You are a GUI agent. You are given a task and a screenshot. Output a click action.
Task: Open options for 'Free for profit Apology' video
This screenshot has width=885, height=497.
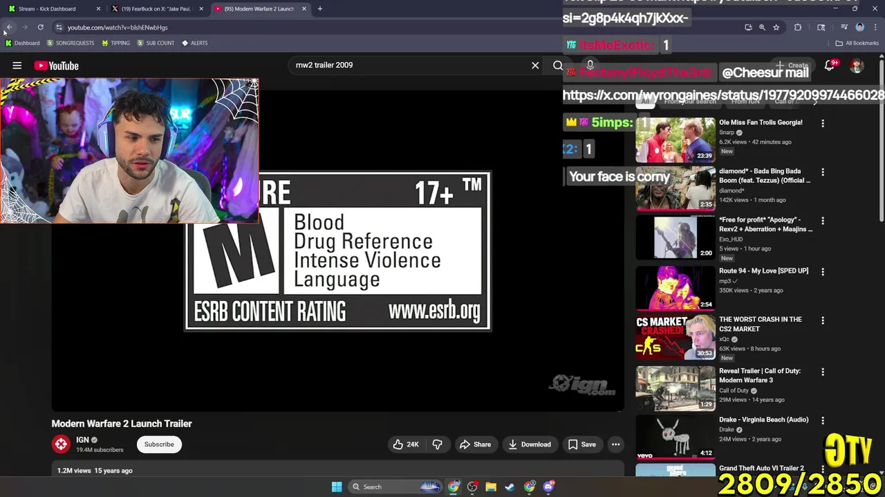(823, 221)
